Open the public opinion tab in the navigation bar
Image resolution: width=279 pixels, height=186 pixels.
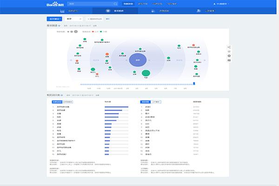pos(160,11)
